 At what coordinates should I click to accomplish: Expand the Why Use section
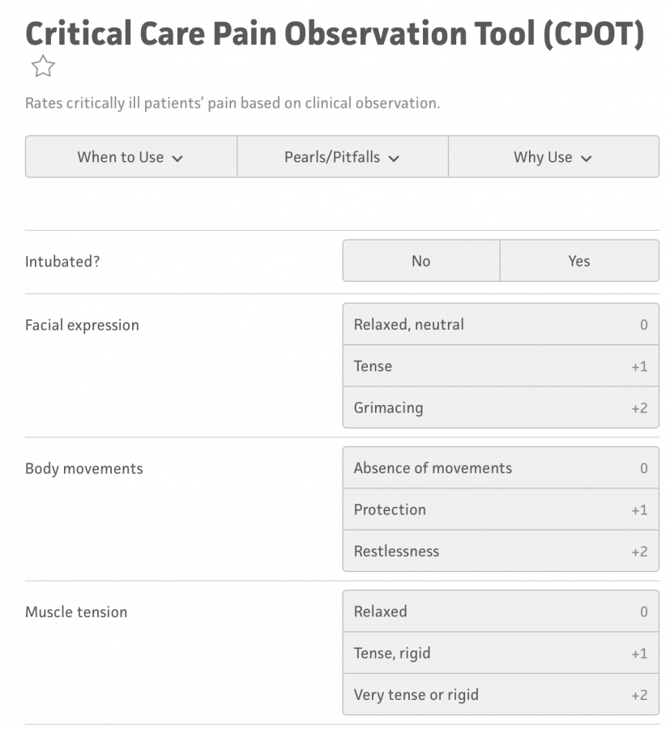(553, 157)
